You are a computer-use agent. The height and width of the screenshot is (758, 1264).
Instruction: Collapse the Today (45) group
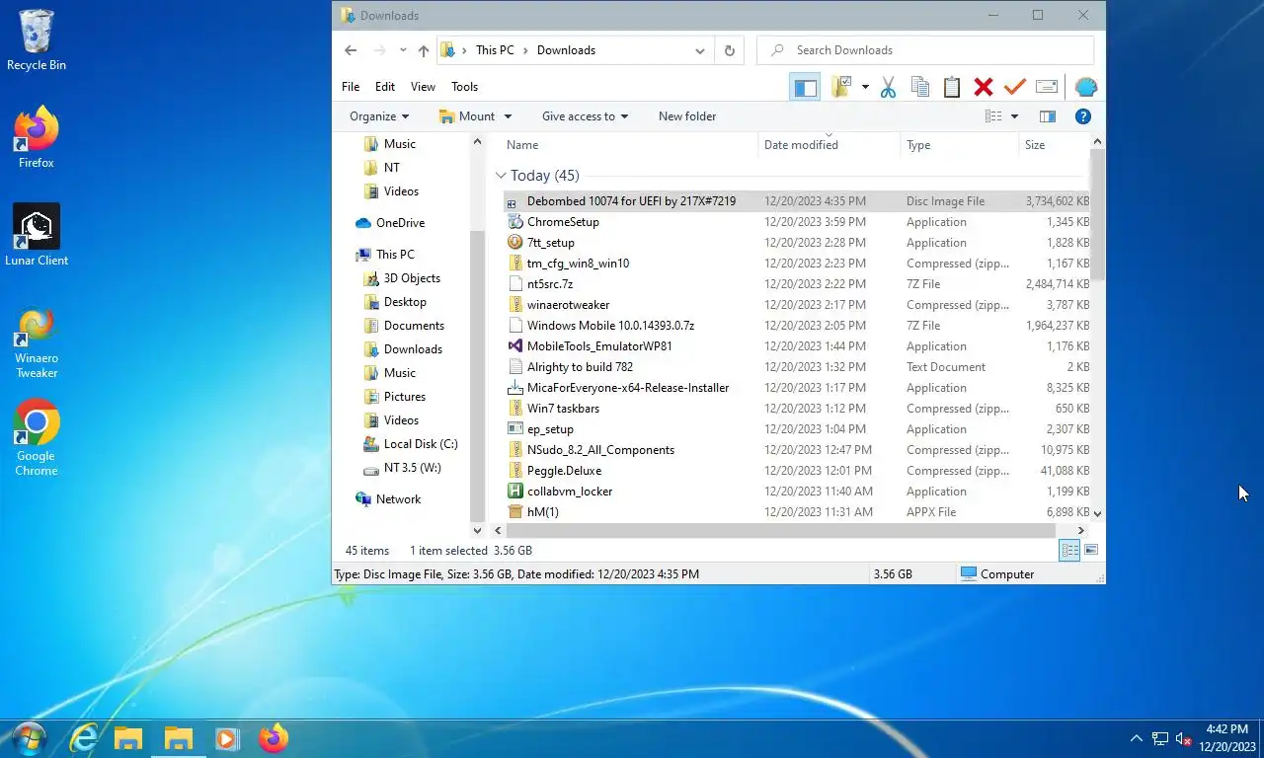pyautogui.click(x=501, y=176)
